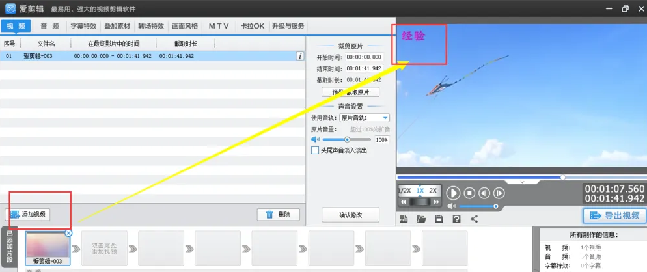Select the 爱剪辑-003 clip thumbnail

click(x=48, y=248)
